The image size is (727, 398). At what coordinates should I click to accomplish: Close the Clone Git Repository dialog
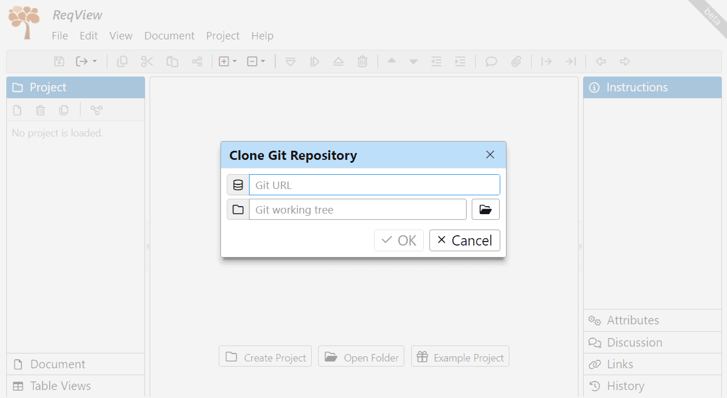[490, 155]
